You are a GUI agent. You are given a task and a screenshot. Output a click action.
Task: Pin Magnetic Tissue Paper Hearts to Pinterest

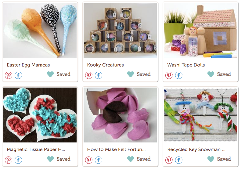point(9,160)
